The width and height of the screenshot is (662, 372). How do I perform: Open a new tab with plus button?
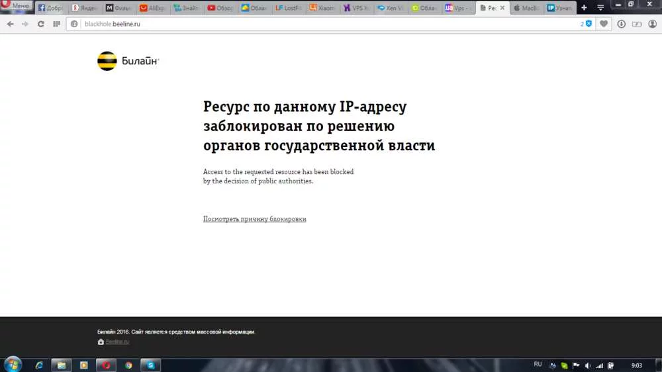[x=584, y=8]
